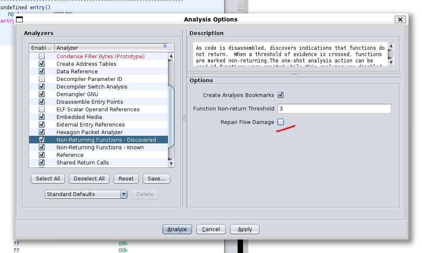Image resolution: width=422 pixels, height=253 pixels.
Task: Enable Decompiler Parameter ID checkbox
Action: tap(42, 79)
